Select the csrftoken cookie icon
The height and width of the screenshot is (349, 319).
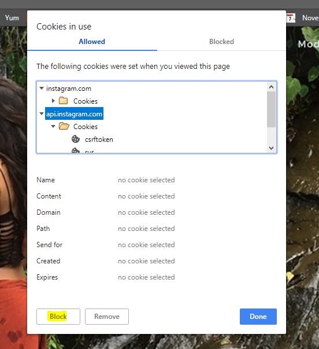76,139
